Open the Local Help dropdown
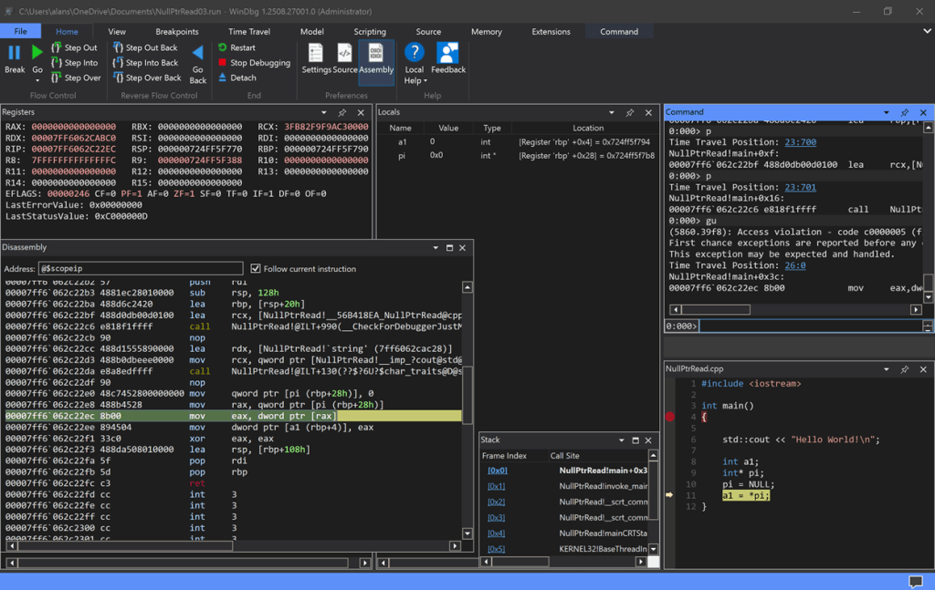This screenshot has height=590, width=935. 414,80
